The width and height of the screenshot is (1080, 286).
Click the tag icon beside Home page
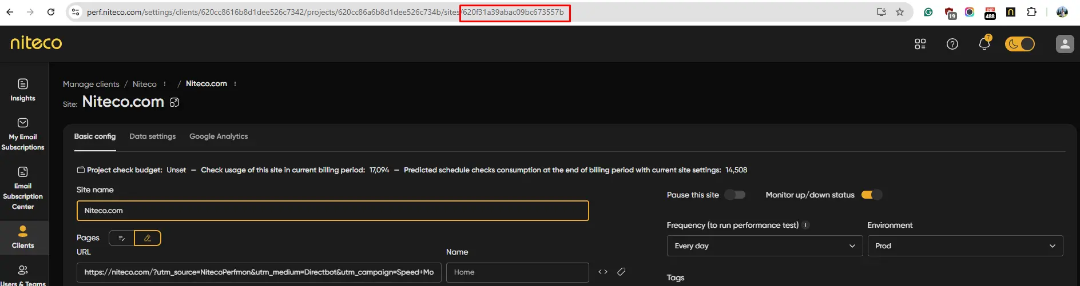(621, 272)
